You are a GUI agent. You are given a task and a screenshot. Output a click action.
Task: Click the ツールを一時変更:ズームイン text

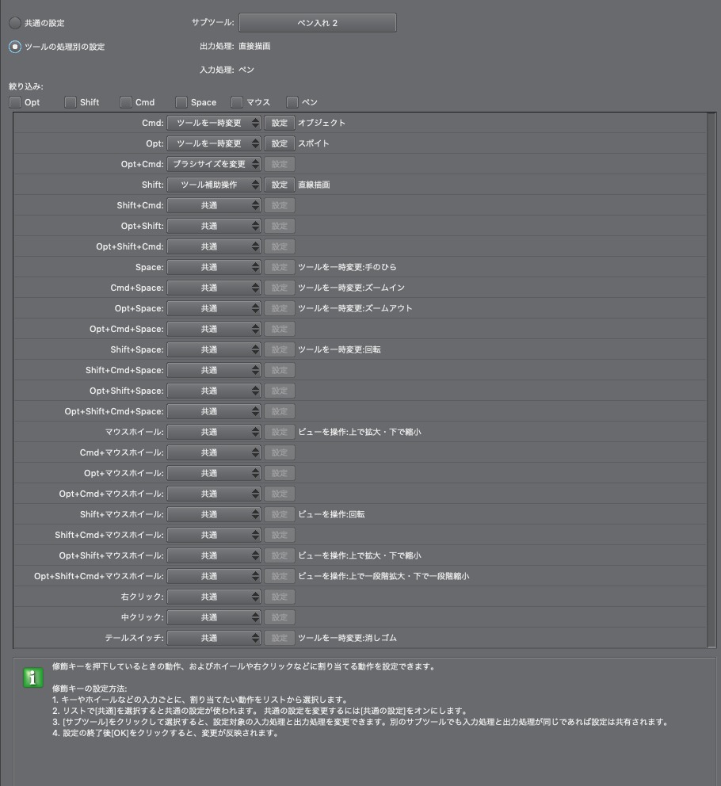pos(351,288)
